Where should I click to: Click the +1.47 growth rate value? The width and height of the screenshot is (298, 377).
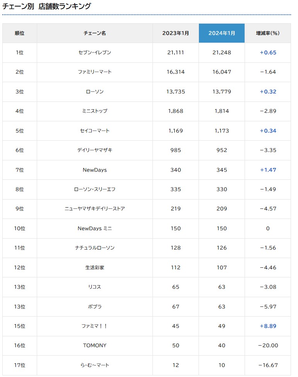pos(268,170)
